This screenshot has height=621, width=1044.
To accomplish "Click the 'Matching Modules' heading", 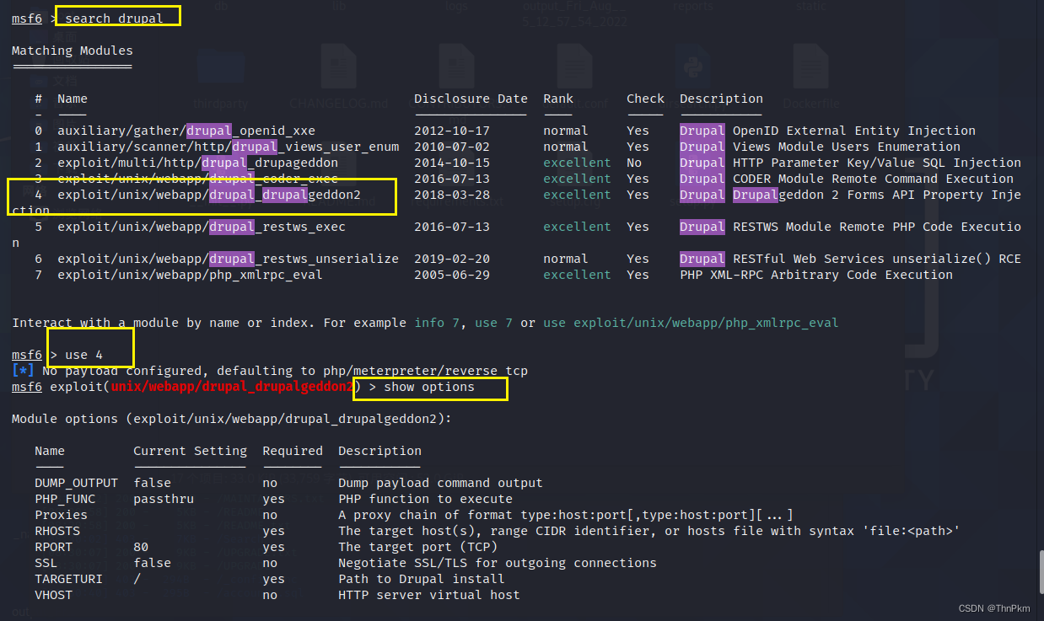I will [x=73, y=51].
